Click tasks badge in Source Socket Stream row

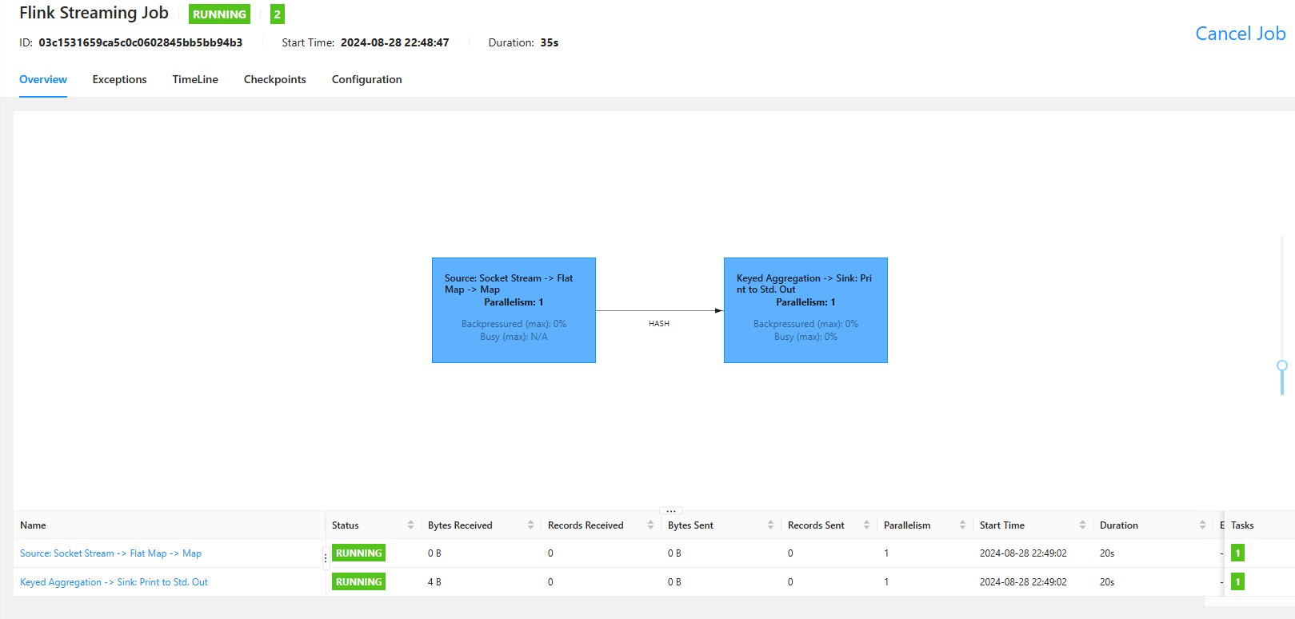pyautogui.click(x=1237, y=553)
